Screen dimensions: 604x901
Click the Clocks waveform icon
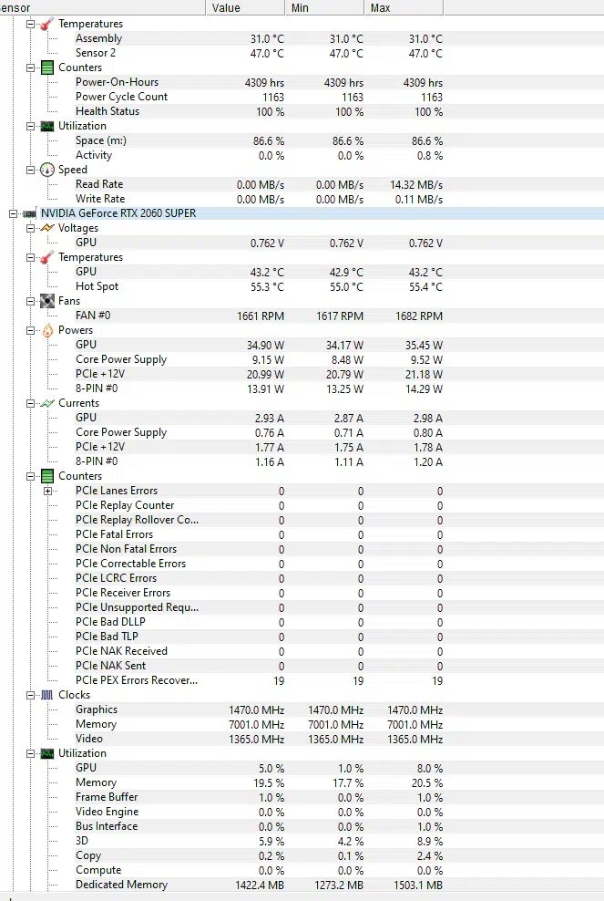tap(47, 695)
